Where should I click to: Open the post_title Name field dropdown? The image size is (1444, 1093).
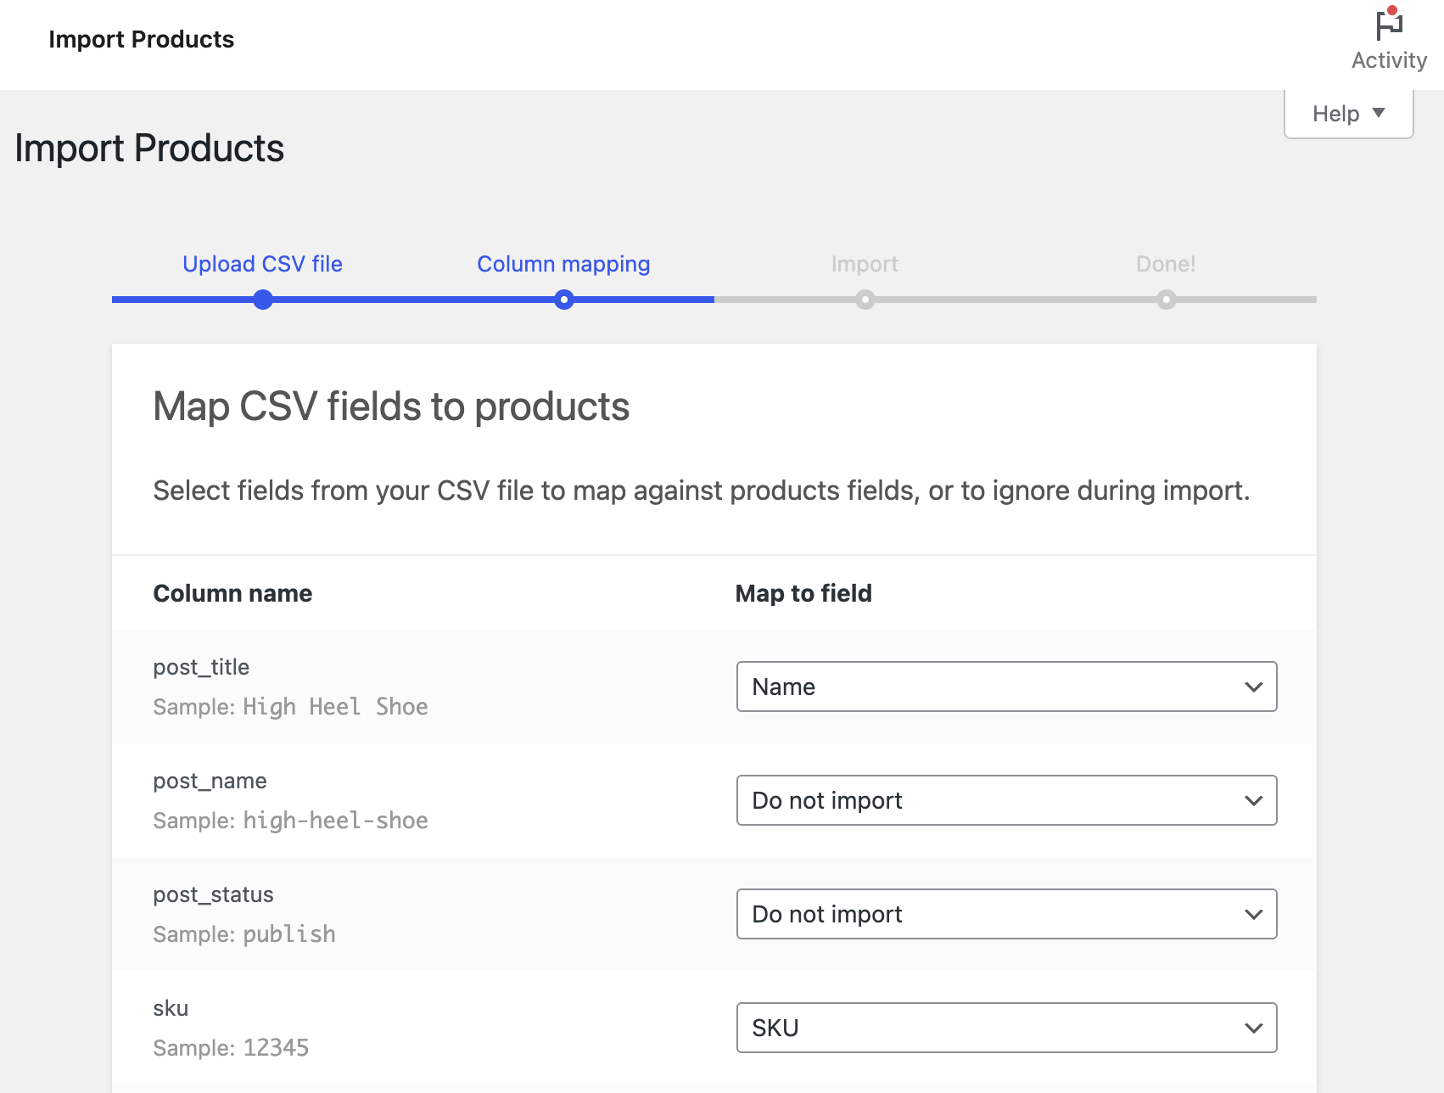pos(1006,687)
